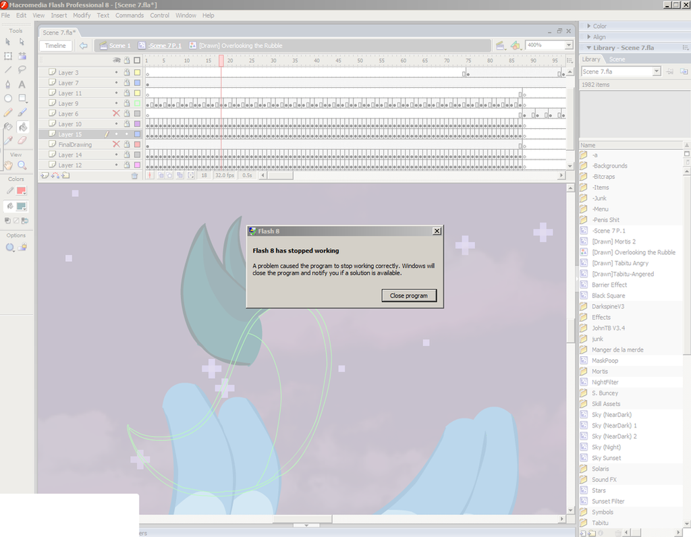The width and height of the screenshot is (691, 537).
Task: Toggle the lock on Layer 9
Action: click(126, 103)
